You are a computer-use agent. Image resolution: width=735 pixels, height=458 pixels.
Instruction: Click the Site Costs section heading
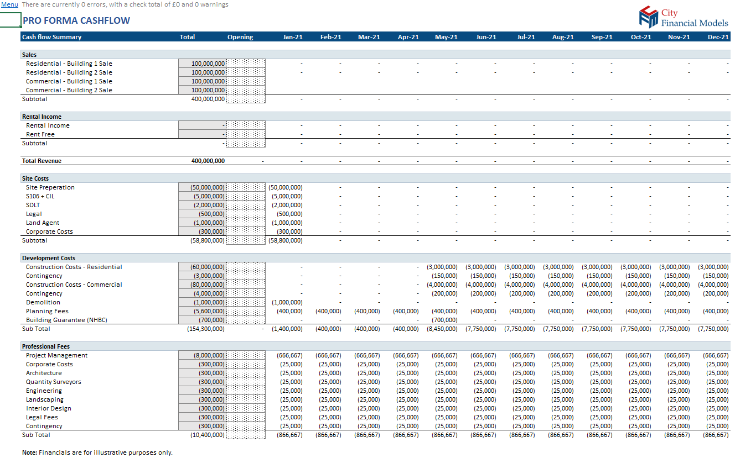[x=35, y=178]
